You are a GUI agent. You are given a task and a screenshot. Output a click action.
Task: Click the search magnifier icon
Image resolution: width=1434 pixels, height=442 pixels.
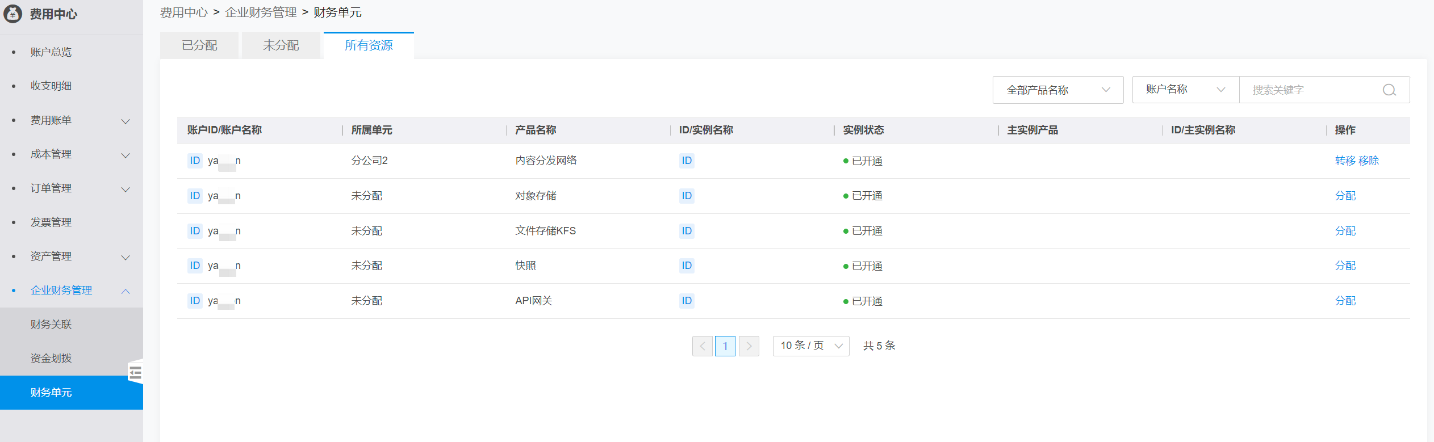1389,90
